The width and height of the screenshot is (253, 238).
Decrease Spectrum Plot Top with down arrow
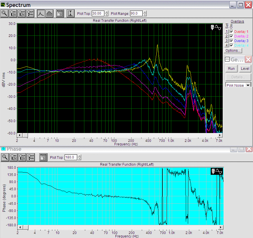(107, 15)
